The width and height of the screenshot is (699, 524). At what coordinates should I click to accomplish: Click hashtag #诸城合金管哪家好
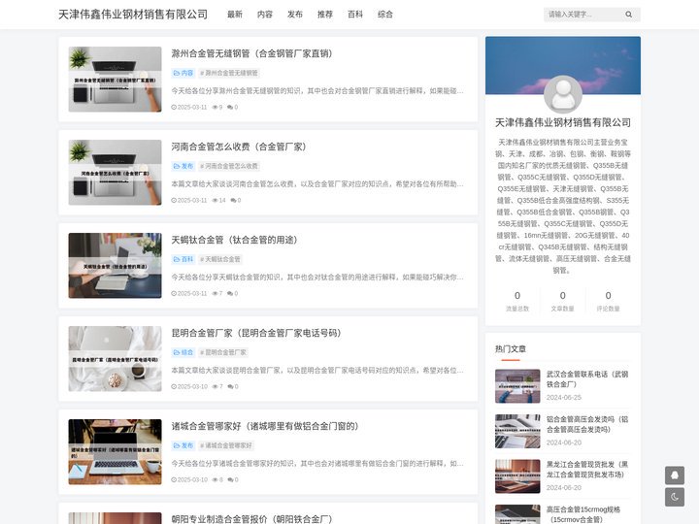pos(226,445)
